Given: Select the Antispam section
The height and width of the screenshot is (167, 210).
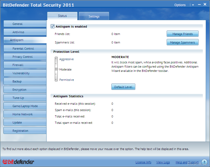Looking at the screenshot, I should point(25,40).
